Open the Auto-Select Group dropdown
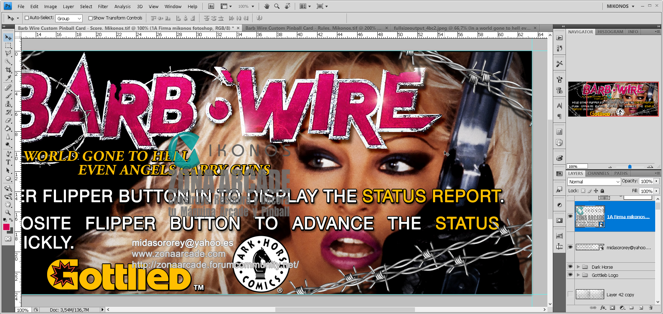663x314 pixels. coord(69,18)
